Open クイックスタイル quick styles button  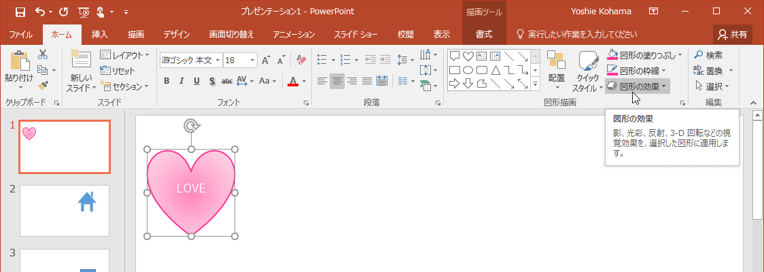(588, 71)
